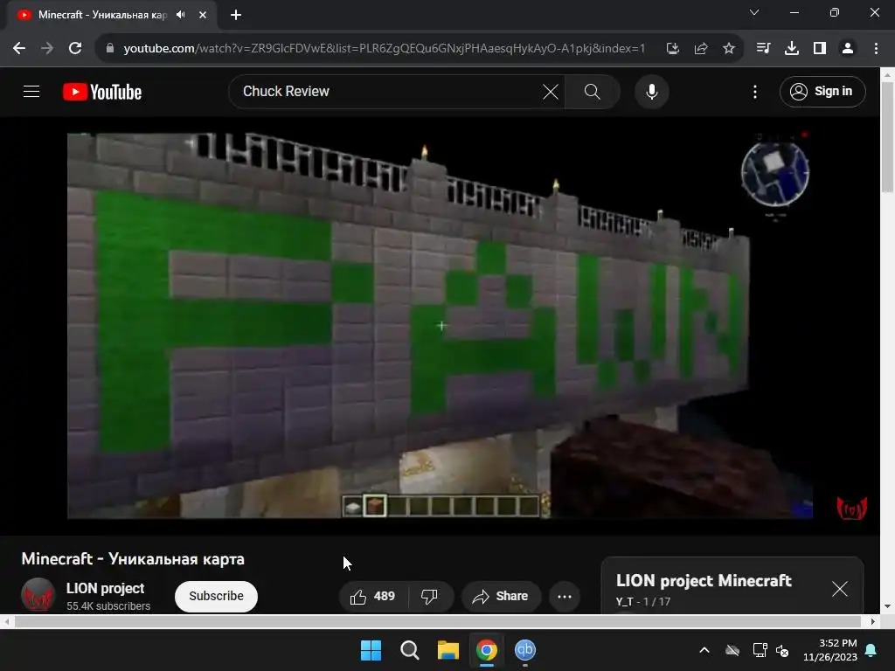Click Chrome icon in taskbar
The image size is (895, 671).
(486, 650)
